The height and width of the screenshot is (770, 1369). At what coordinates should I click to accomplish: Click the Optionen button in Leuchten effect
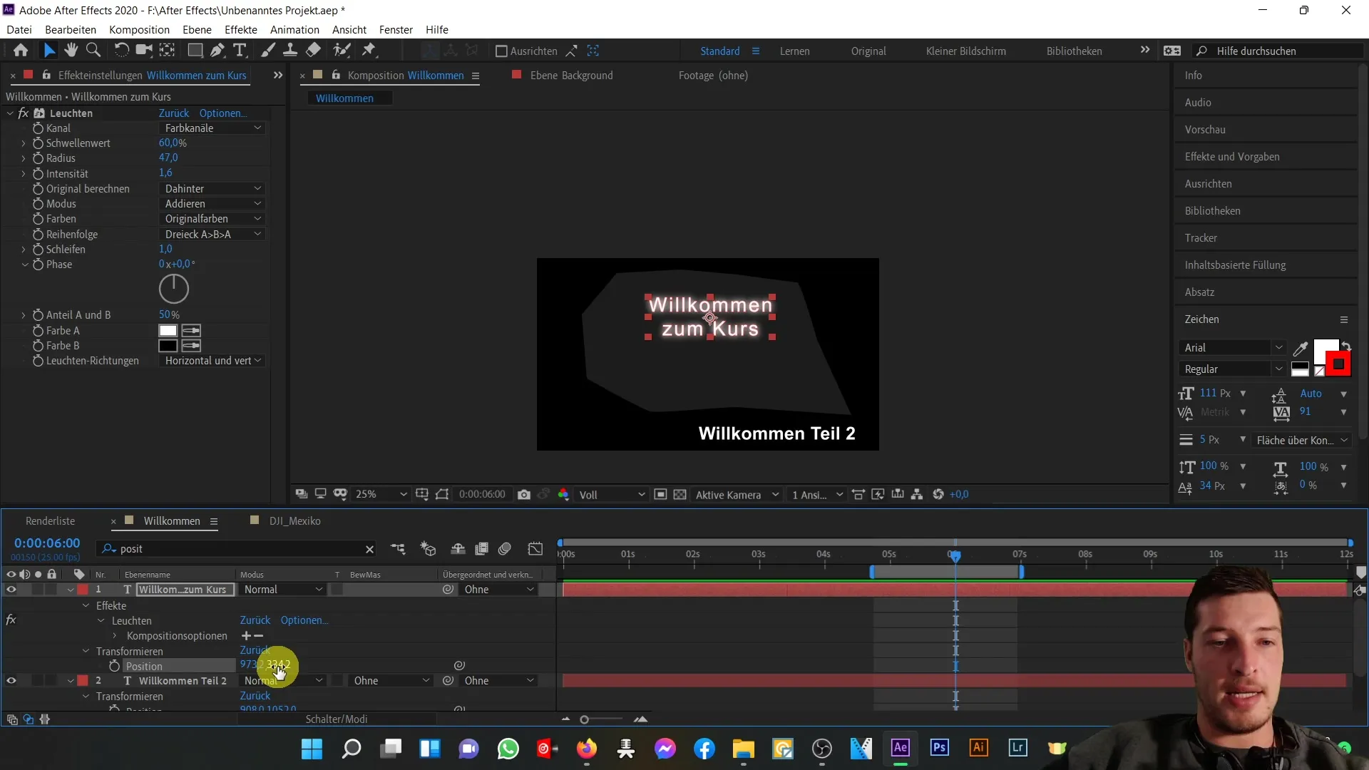click(x=223, y=113)
